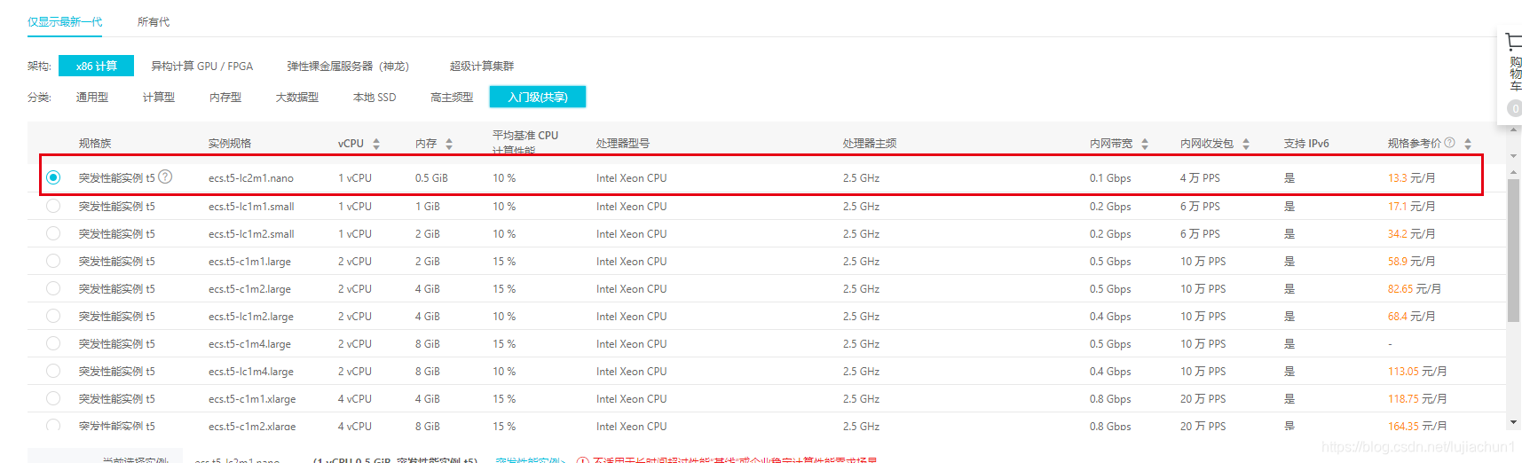Choose 入门级(共享) category
This screenshot has width=1522, height=463.
click(538, 97)
